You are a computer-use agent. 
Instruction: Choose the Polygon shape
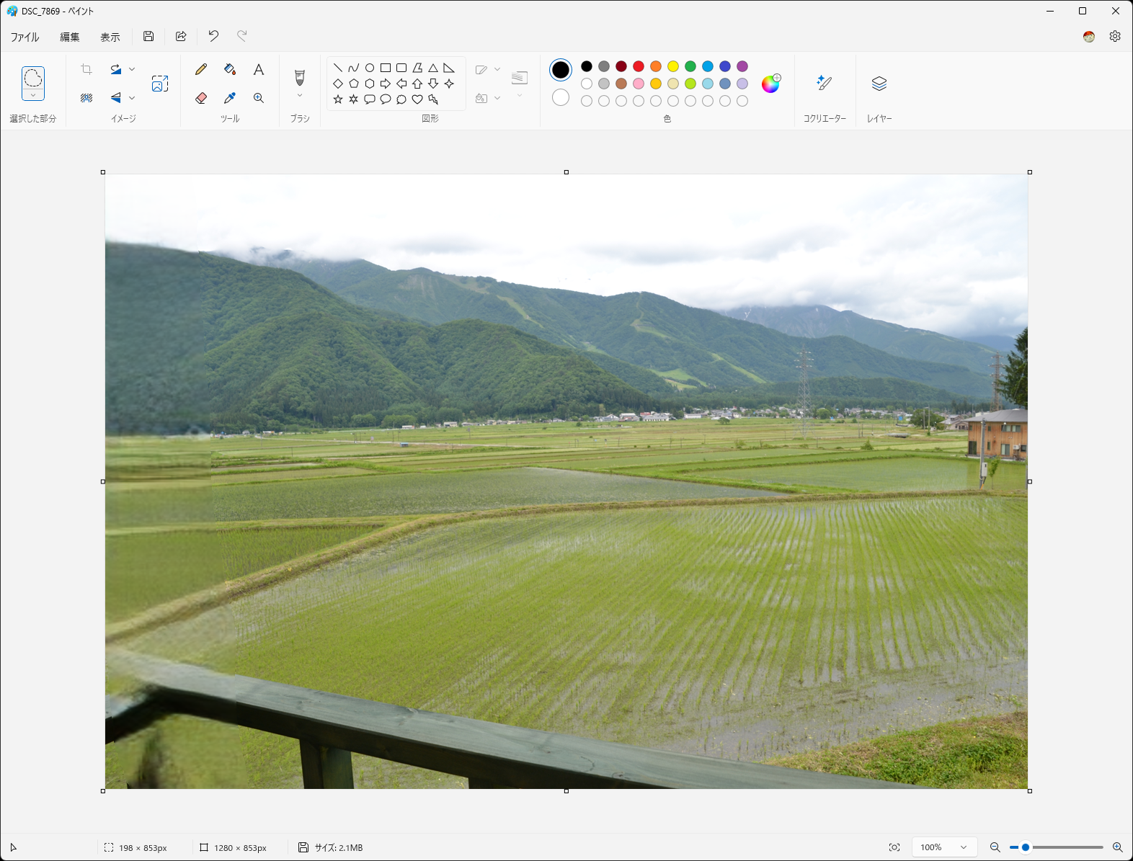(x=417, y=68)
